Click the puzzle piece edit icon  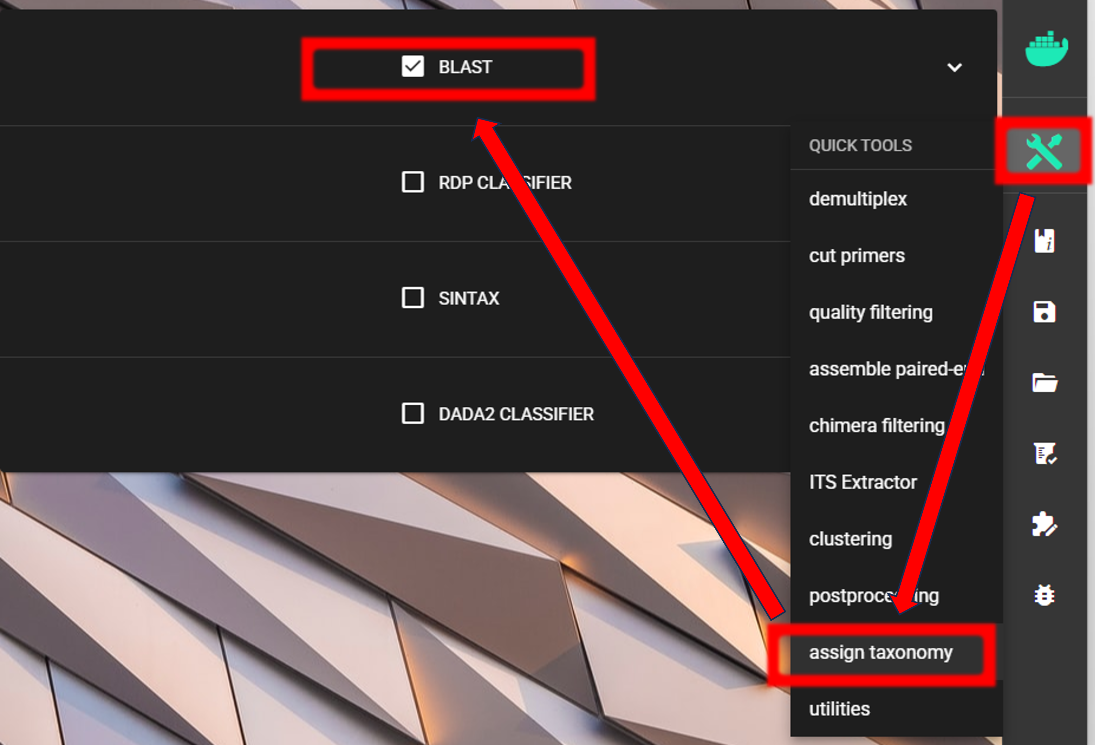[x=1044, y=524]
